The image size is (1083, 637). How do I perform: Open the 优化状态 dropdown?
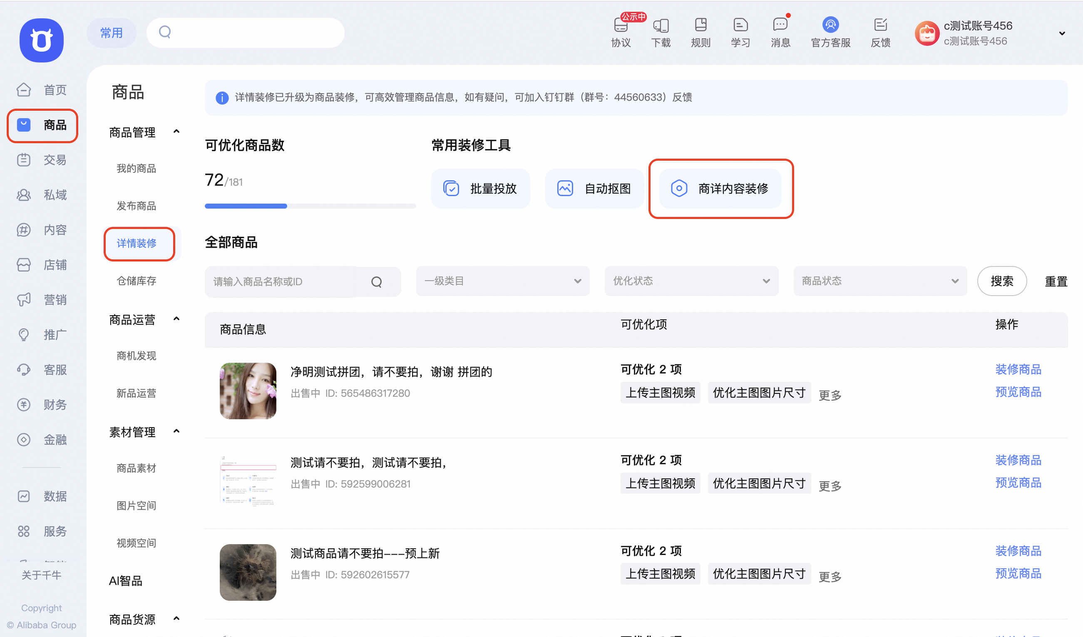tap(691, 281)
